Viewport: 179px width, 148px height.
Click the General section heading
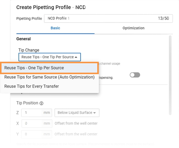[23, 39]
